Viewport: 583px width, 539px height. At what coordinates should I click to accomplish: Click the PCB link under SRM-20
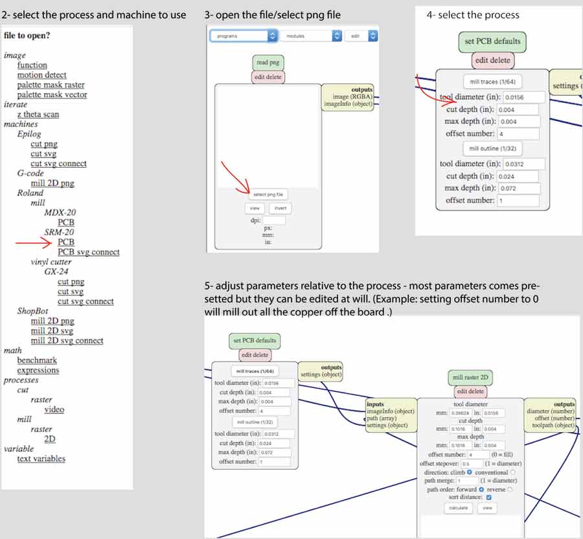coord(65,242)
